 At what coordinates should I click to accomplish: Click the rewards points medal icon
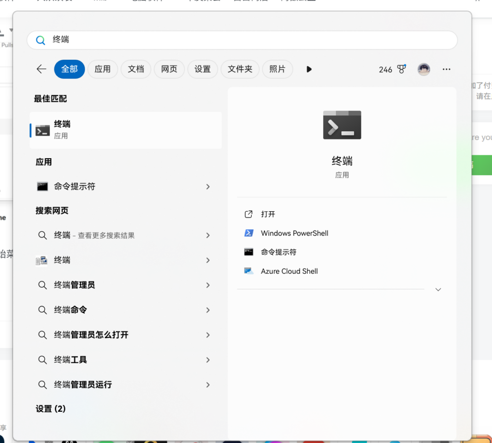[x=401, y=69]
